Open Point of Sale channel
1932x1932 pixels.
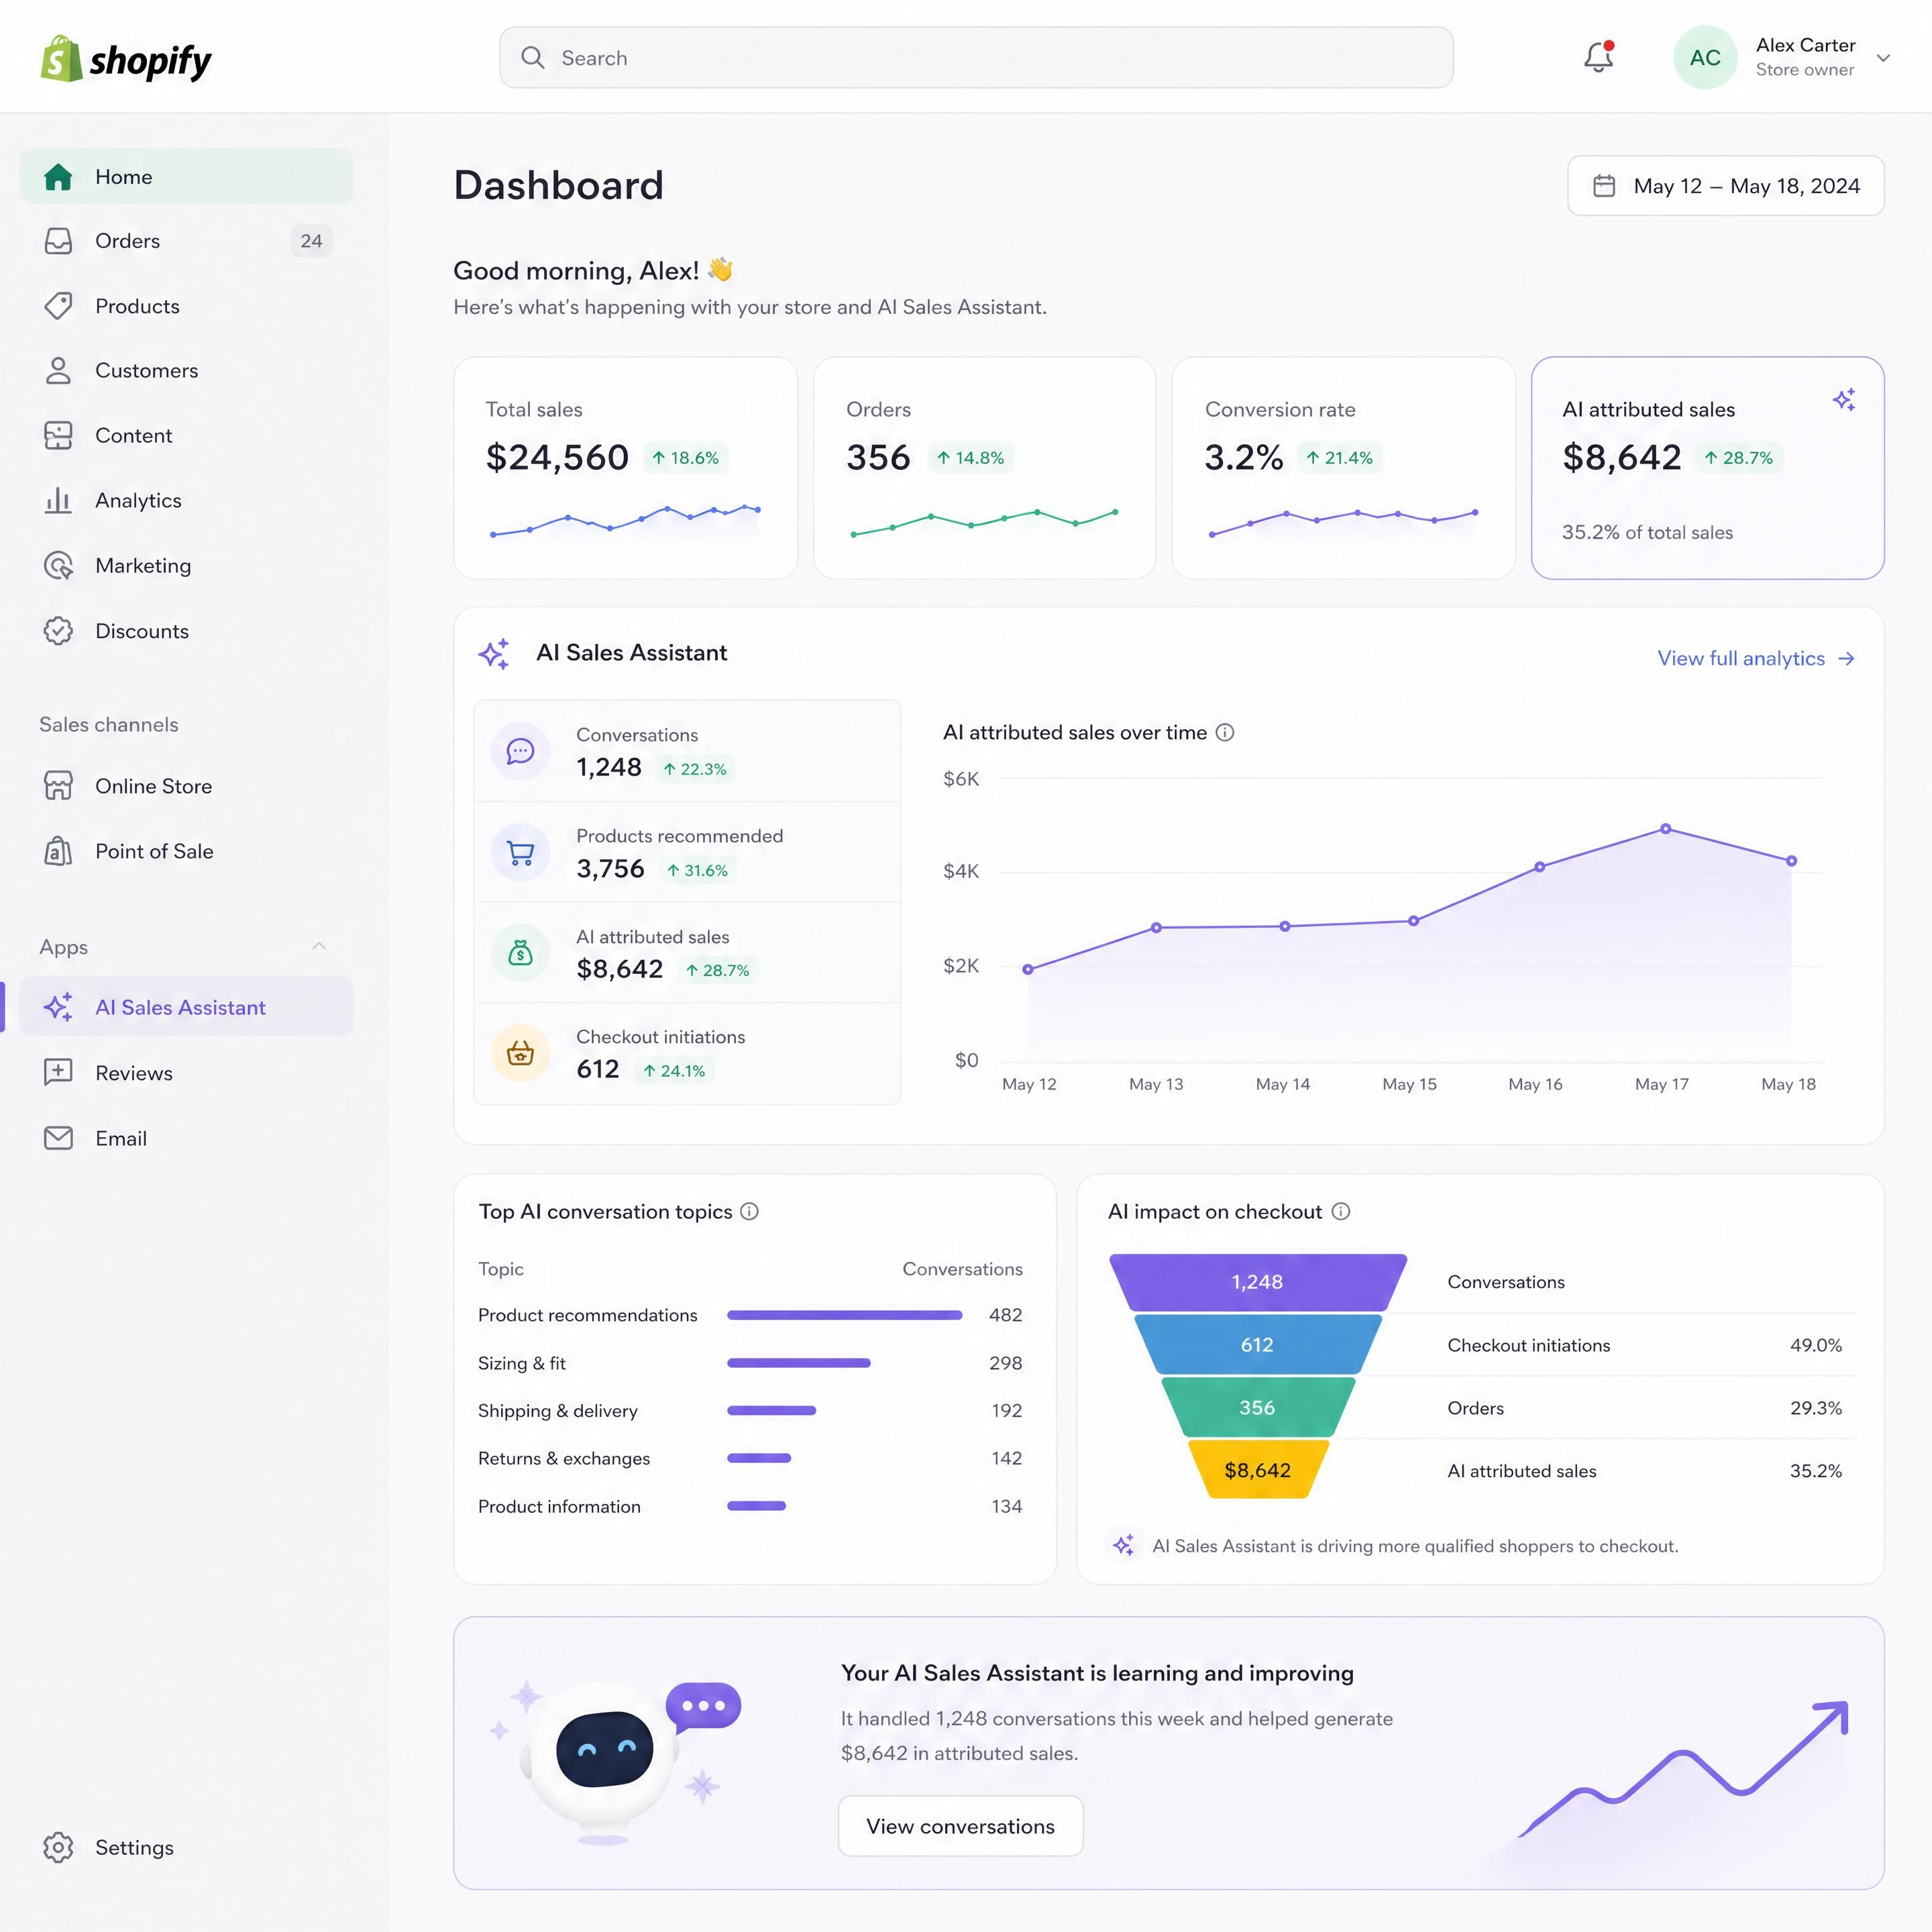[x=186, y=851]
